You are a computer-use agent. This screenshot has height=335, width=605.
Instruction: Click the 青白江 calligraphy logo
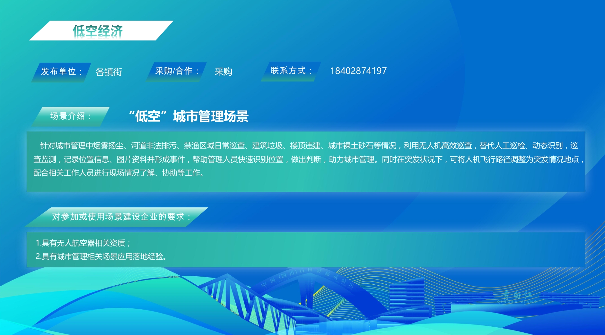(517, 297)
